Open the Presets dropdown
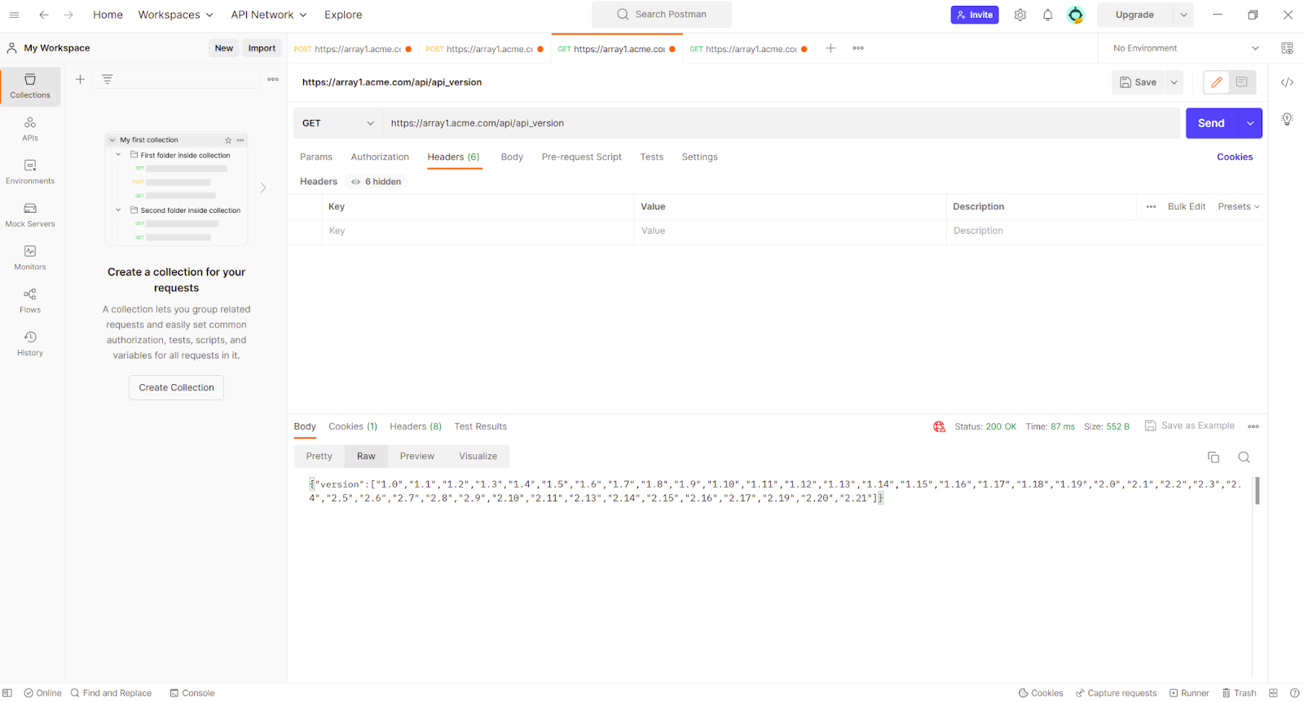The height and width of the screenshot is (702, 1304). (x=1239, y=207)
